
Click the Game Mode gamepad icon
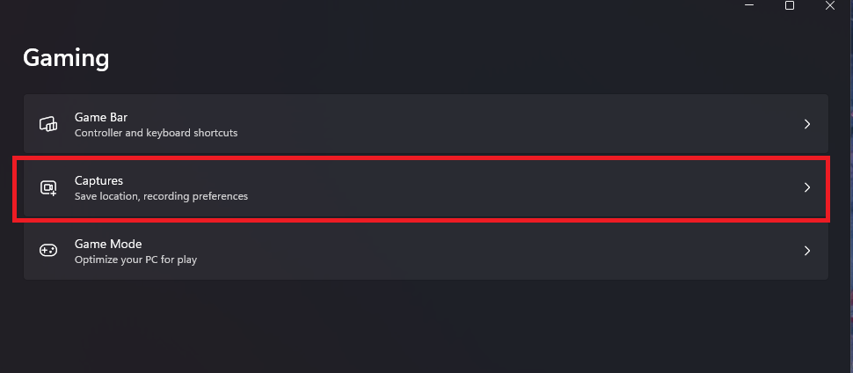[48, 251]
